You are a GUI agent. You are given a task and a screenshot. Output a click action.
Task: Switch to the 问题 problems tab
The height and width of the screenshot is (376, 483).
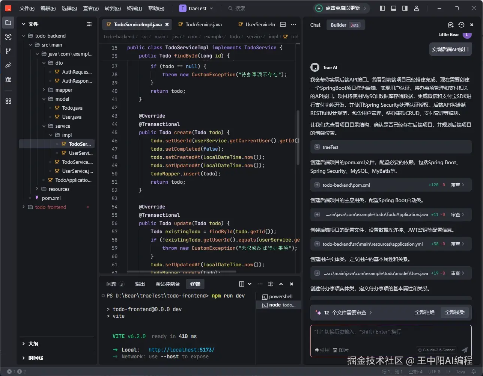coord(115,284)
